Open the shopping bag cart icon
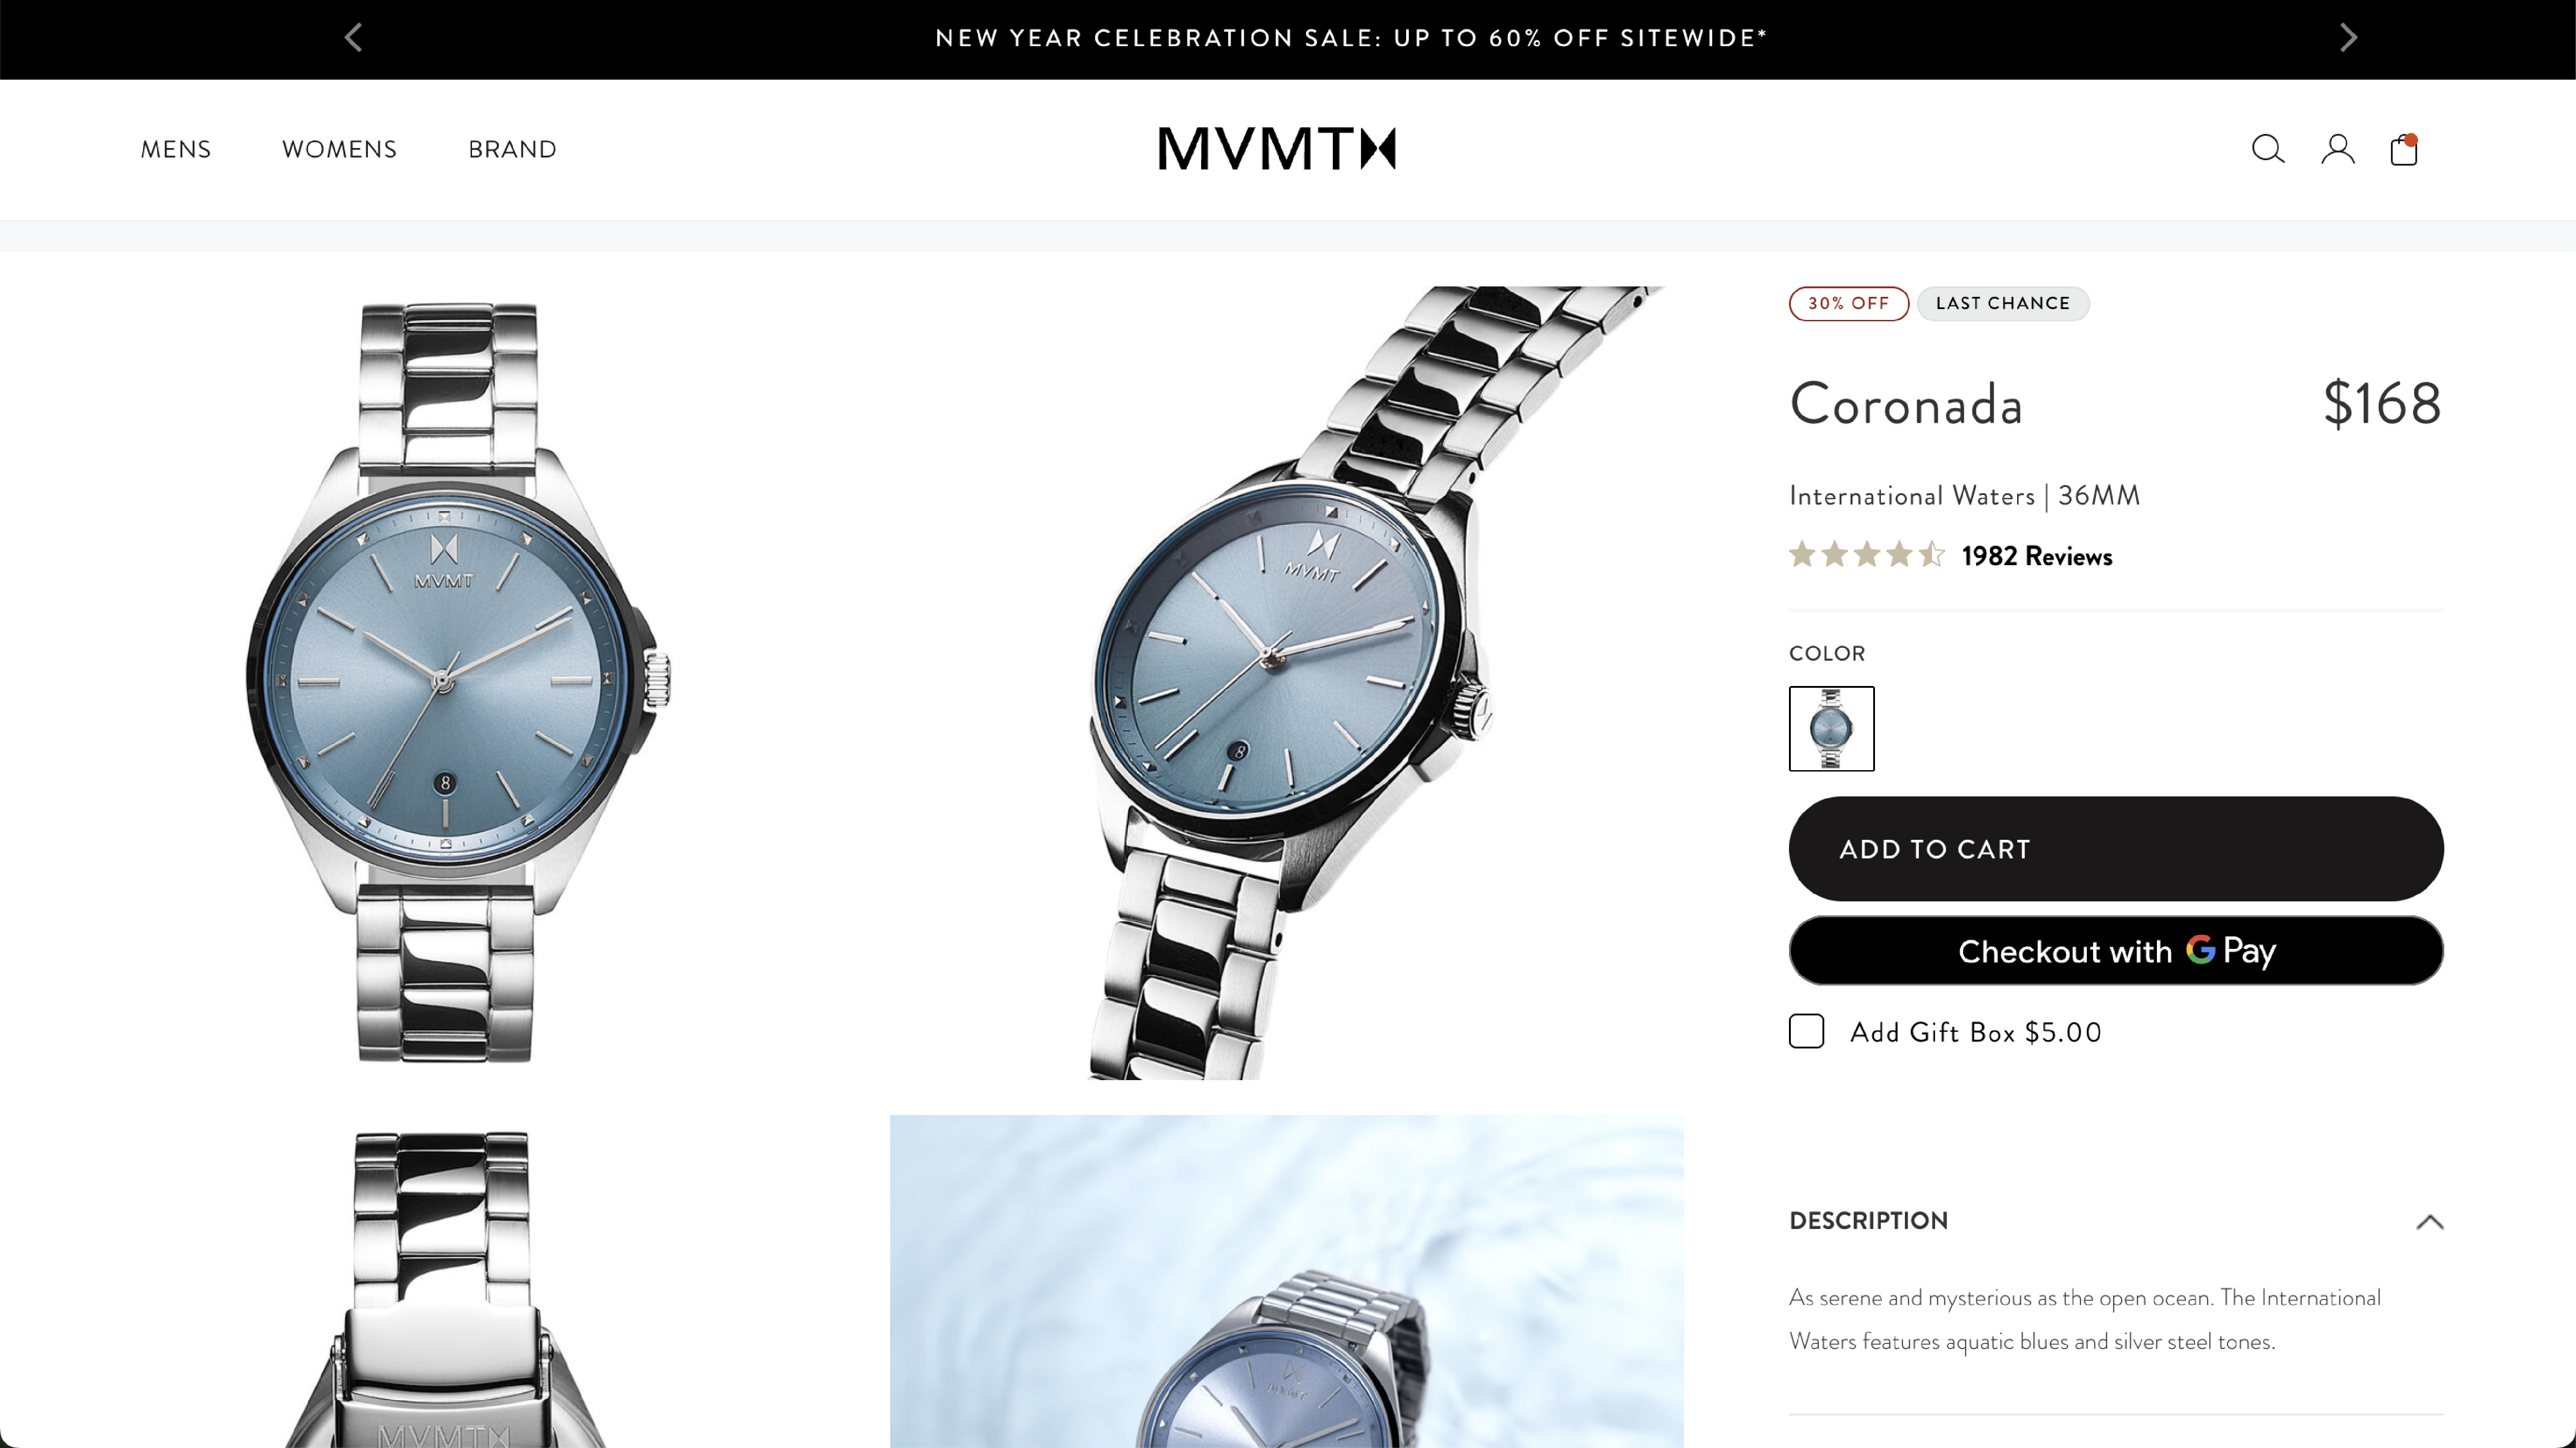2576x1448 pixels. click(x=2404, y=149)
